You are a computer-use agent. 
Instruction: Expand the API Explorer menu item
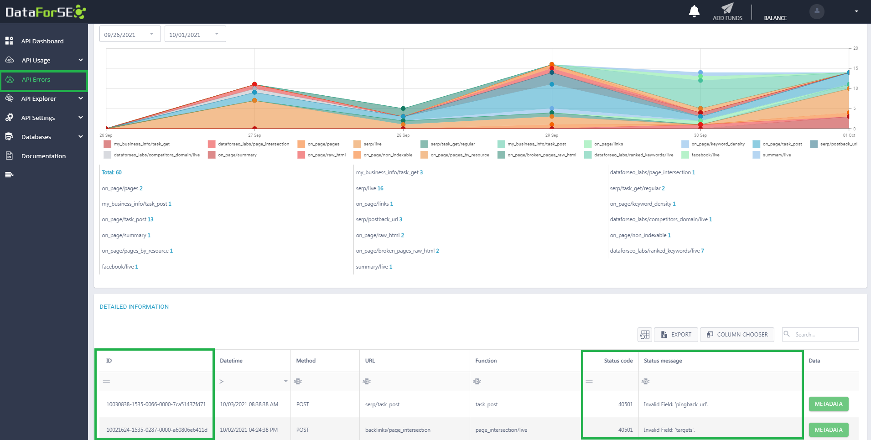pyautogui.click(x=44, y=98)
